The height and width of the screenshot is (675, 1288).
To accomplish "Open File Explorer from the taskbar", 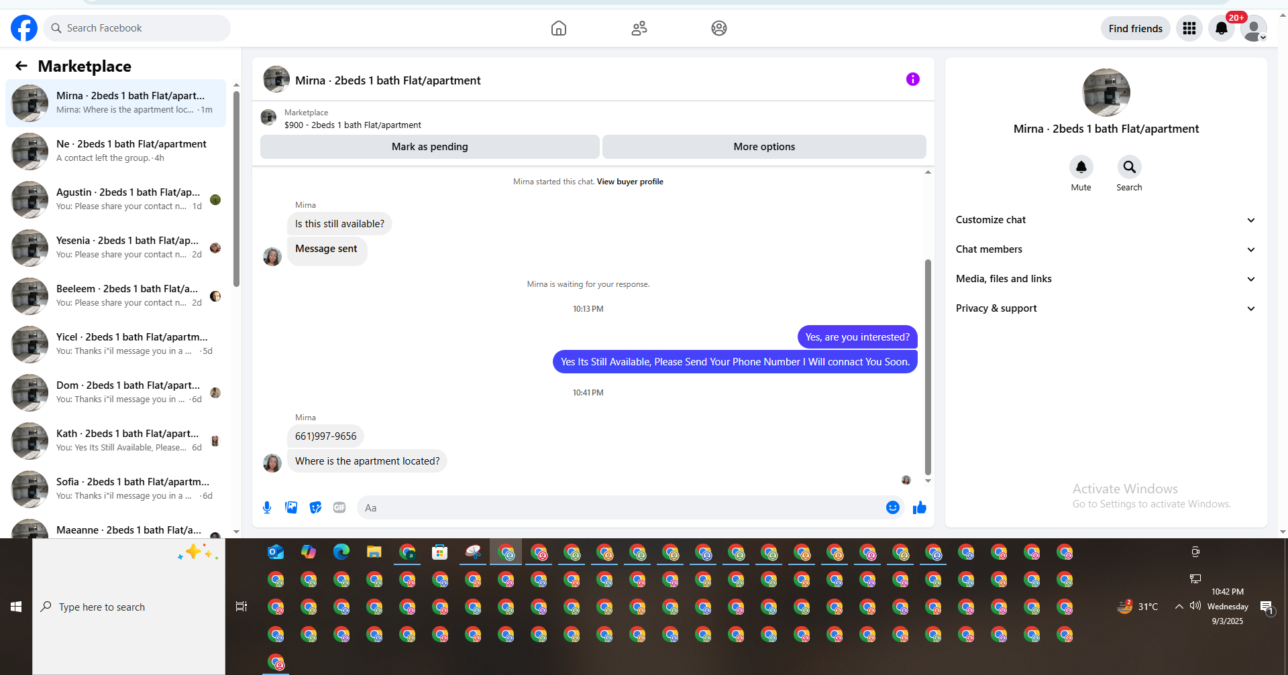I will point(374,552).
